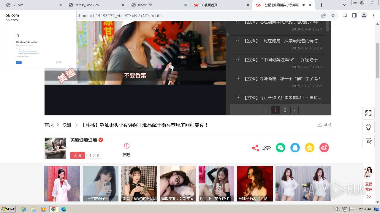Screen dimensions: 380x213
Task: Open 舞蹈专业 live thumbnail
Action: point(178,184)
